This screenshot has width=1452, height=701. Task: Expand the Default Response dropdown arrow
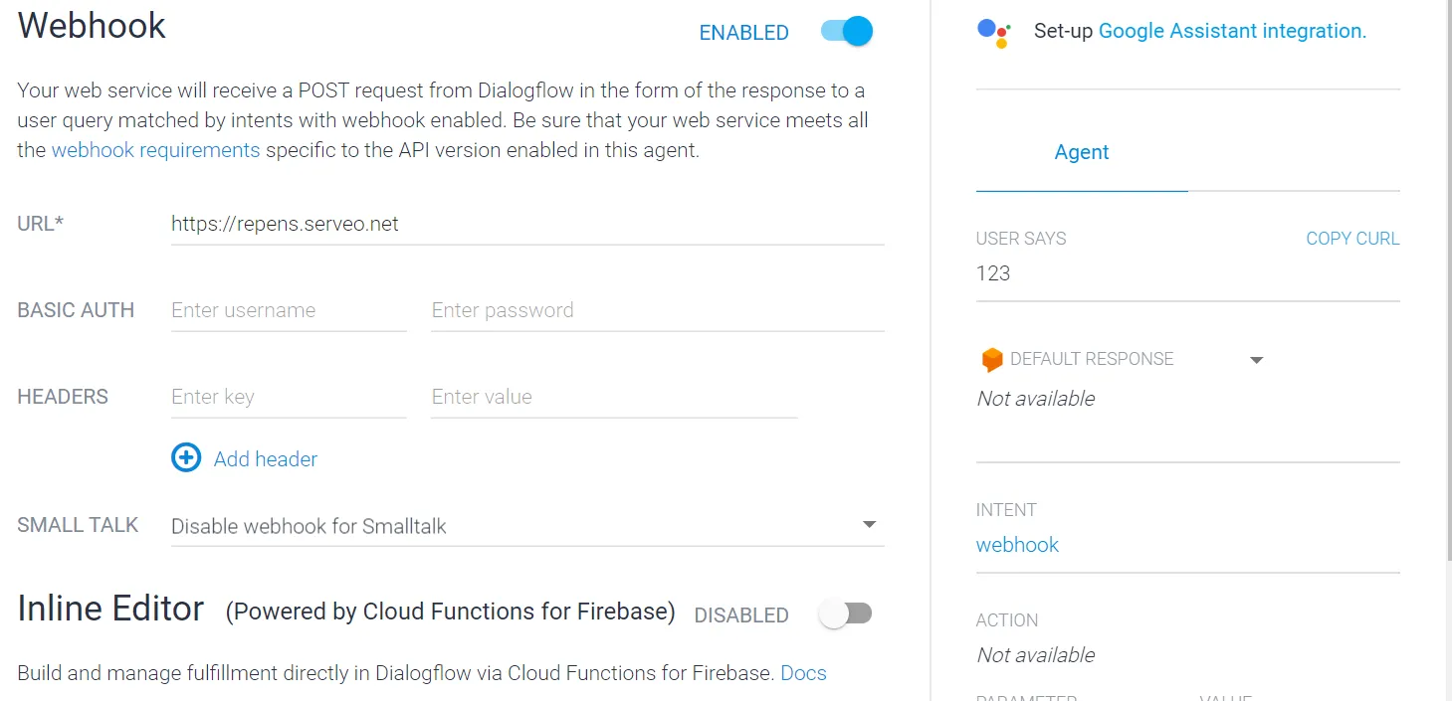click(1256, 360)
